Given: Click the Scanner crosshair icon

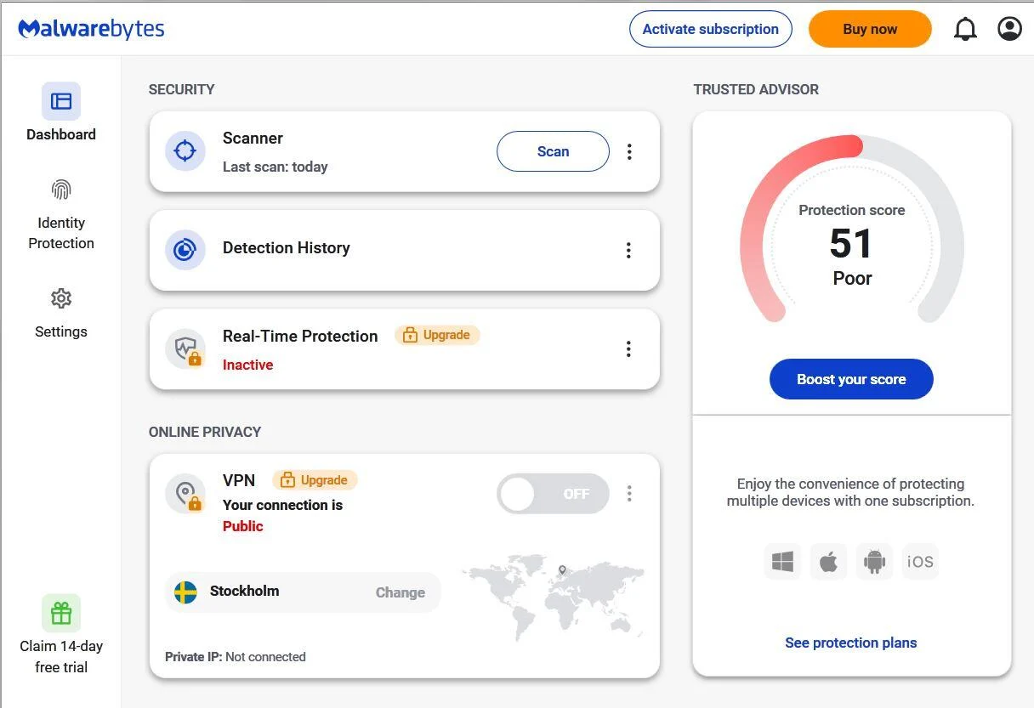Looking at the screenshot, I should point(185,151).
